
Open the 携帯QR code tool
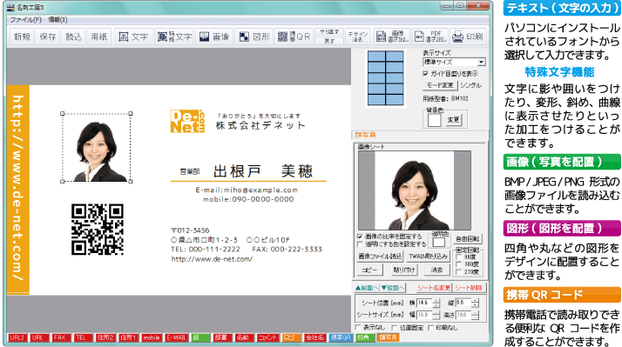[x=294, y=37]
